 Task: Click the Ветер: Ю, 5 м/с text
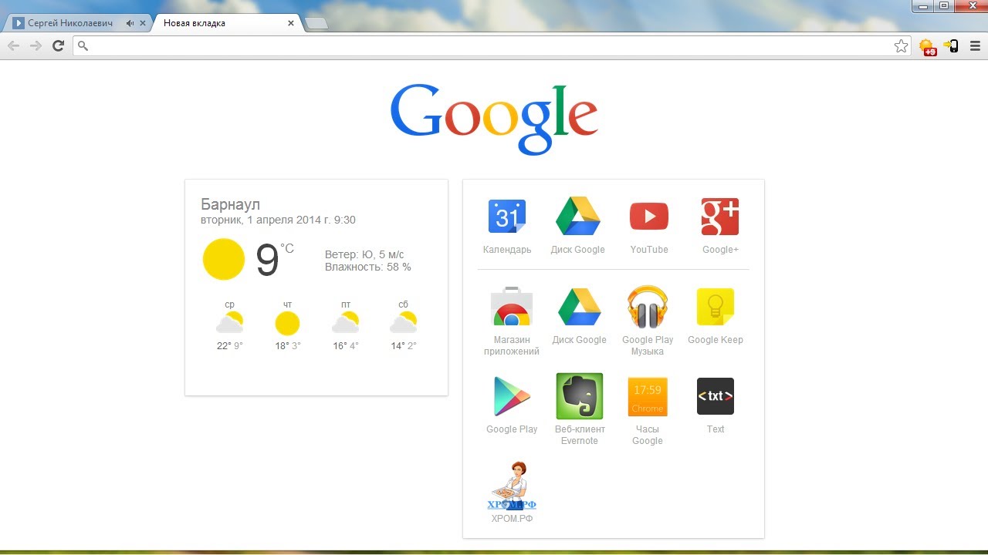pyautogui.click(x=364, y=254)
